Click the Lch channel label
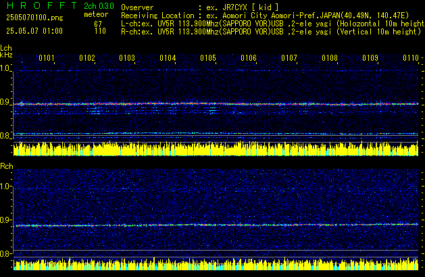425x277 pixels. click(6, 48)
